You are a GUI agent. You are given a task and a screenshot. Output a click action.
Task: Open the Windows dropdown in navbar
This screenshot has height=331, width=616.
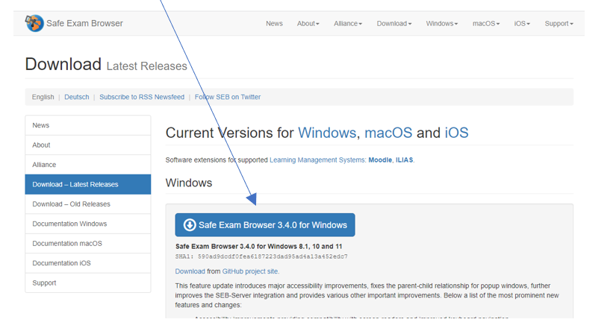[x=442, y=24]
